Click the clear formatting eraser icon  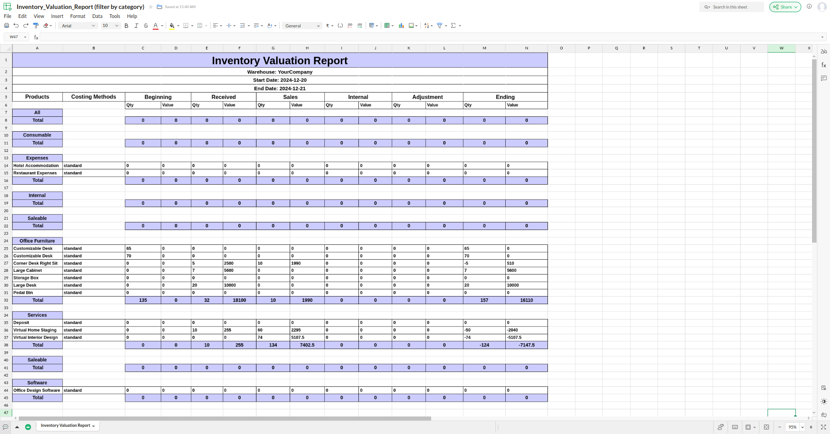tap(46, 26)
